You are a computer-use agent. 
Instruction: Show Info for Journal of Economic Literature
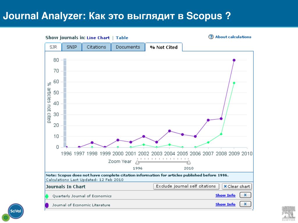pyautogui.click(x=226, y=204)
